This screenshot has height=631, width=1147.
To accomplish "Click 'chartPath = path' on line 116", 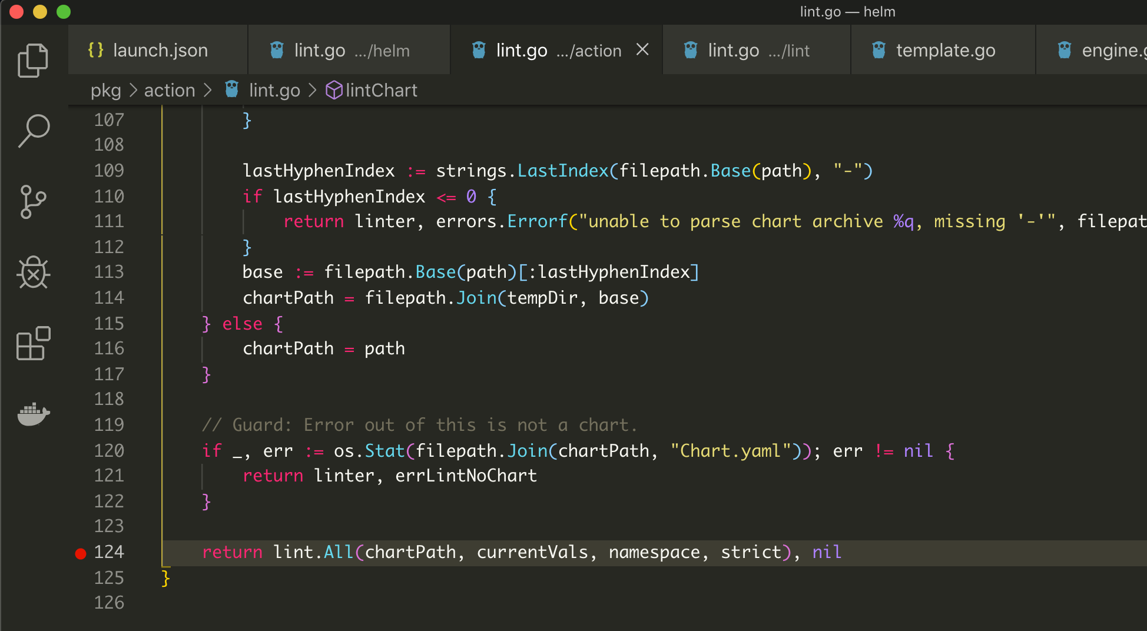I will pyautogui.click(x=324, y=348).
